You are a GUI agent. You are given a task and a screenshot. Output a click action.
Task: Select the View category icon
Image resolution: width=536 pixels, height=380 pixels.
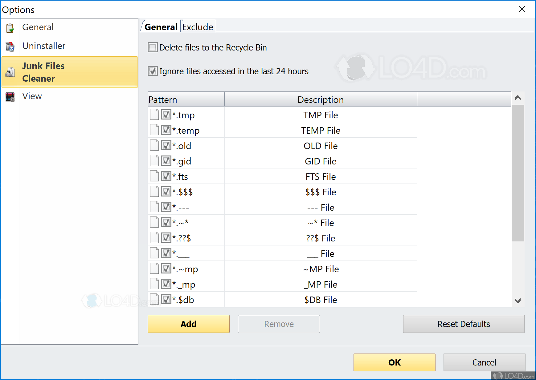pos(10,96)
